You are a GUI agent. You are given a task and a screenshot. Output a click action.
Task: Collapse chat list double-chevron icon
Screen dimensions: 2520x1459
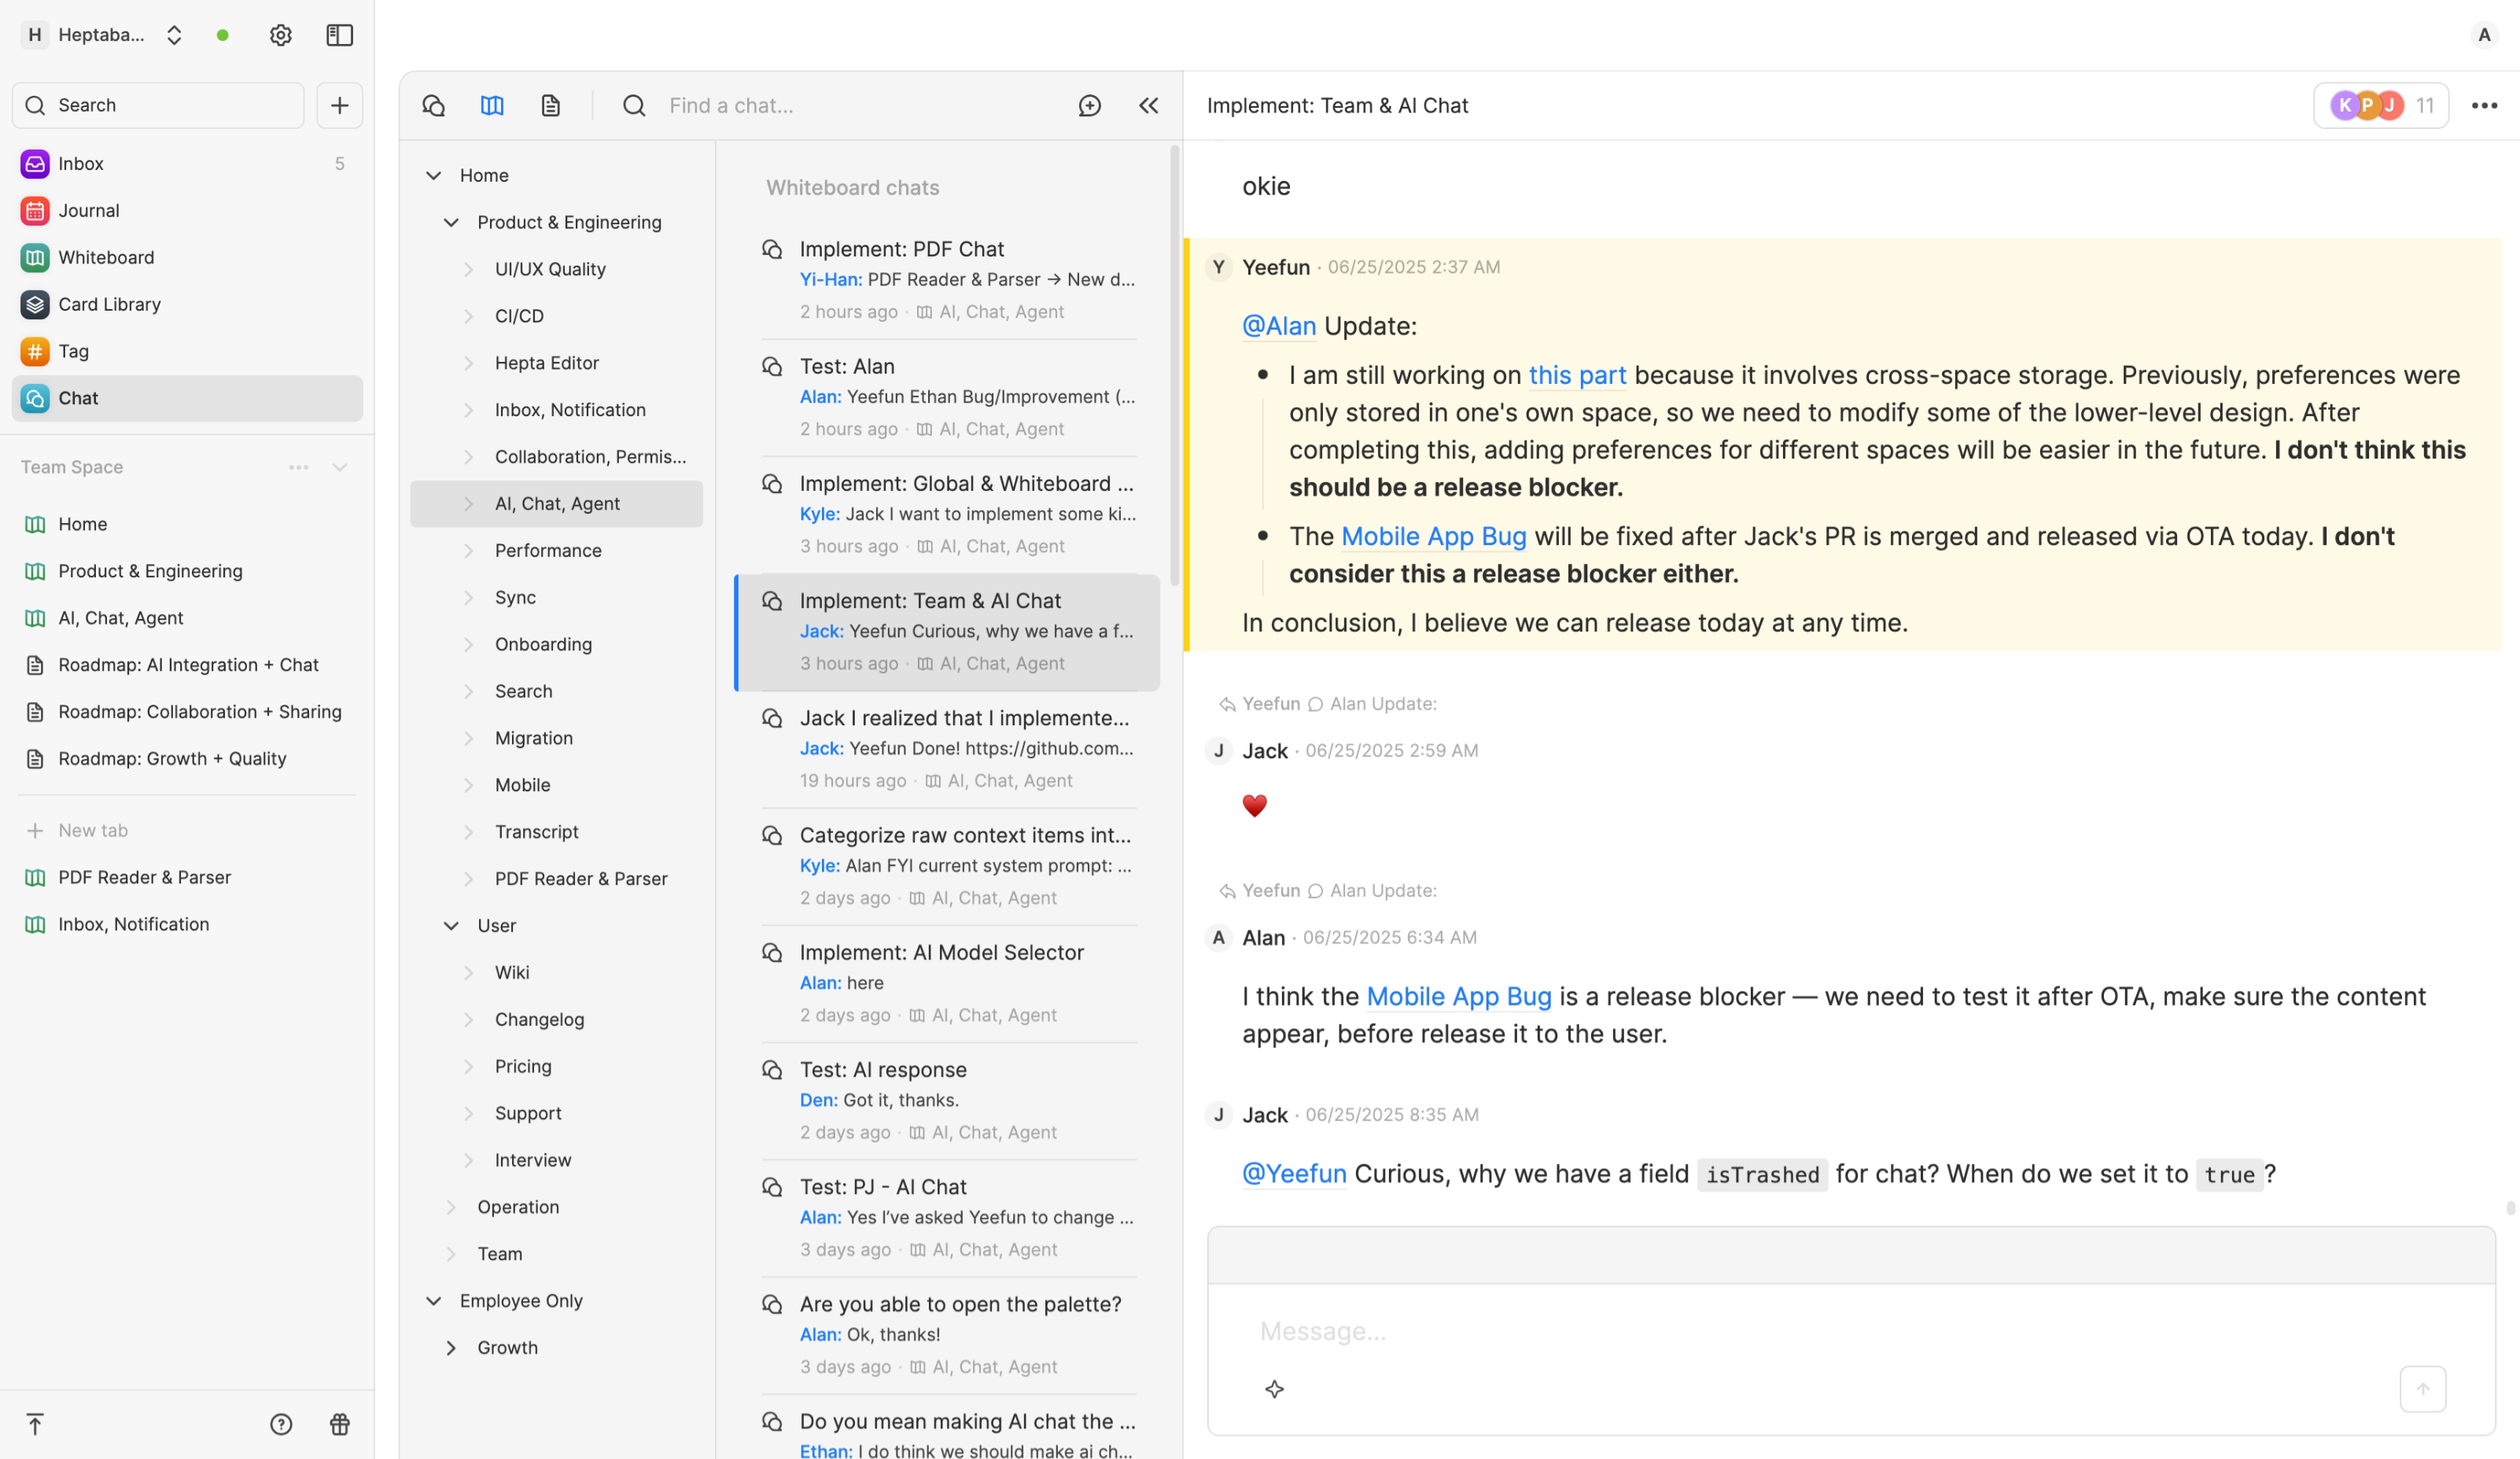pos(1149,105)
